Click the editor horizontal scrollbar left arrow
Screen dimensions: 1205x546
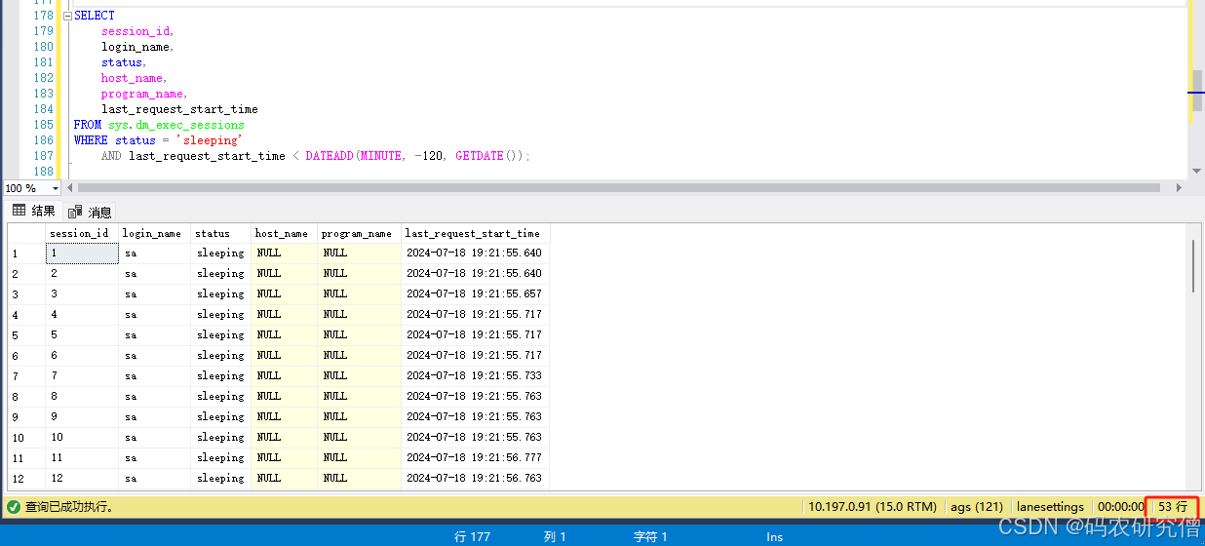point(70,187)
